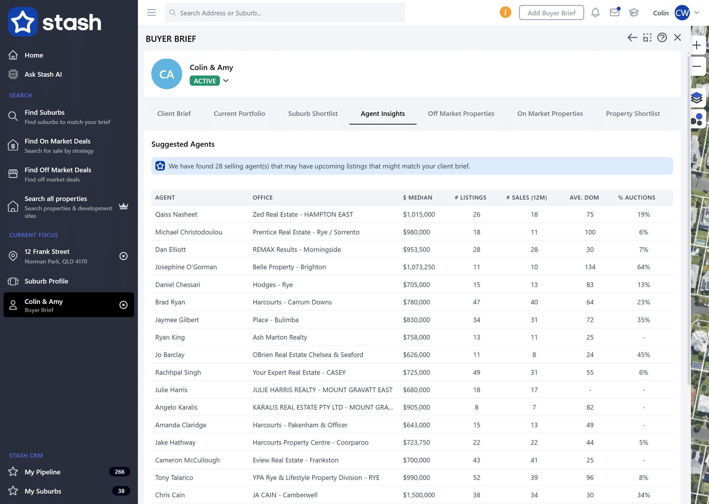Expand the ACTIVE status dropdown

click(226, 81)
